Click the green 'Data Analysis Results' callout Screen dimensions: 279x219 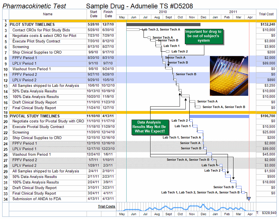click(149, 127)
